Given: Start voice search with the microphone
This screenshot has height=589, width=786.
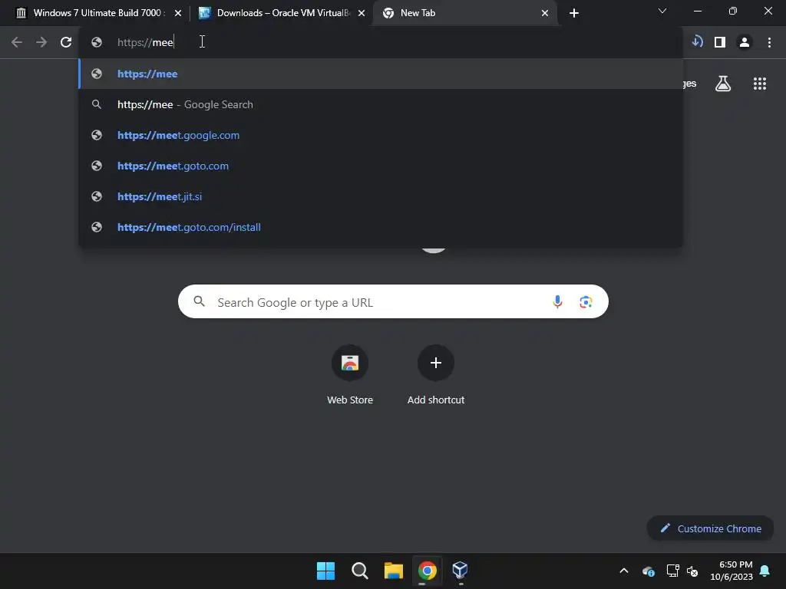Looking at the screenshot, I should coord(557,302).
